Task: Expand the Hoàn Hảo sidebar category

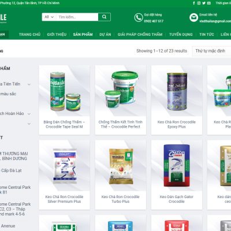Action: coord(29,114)
